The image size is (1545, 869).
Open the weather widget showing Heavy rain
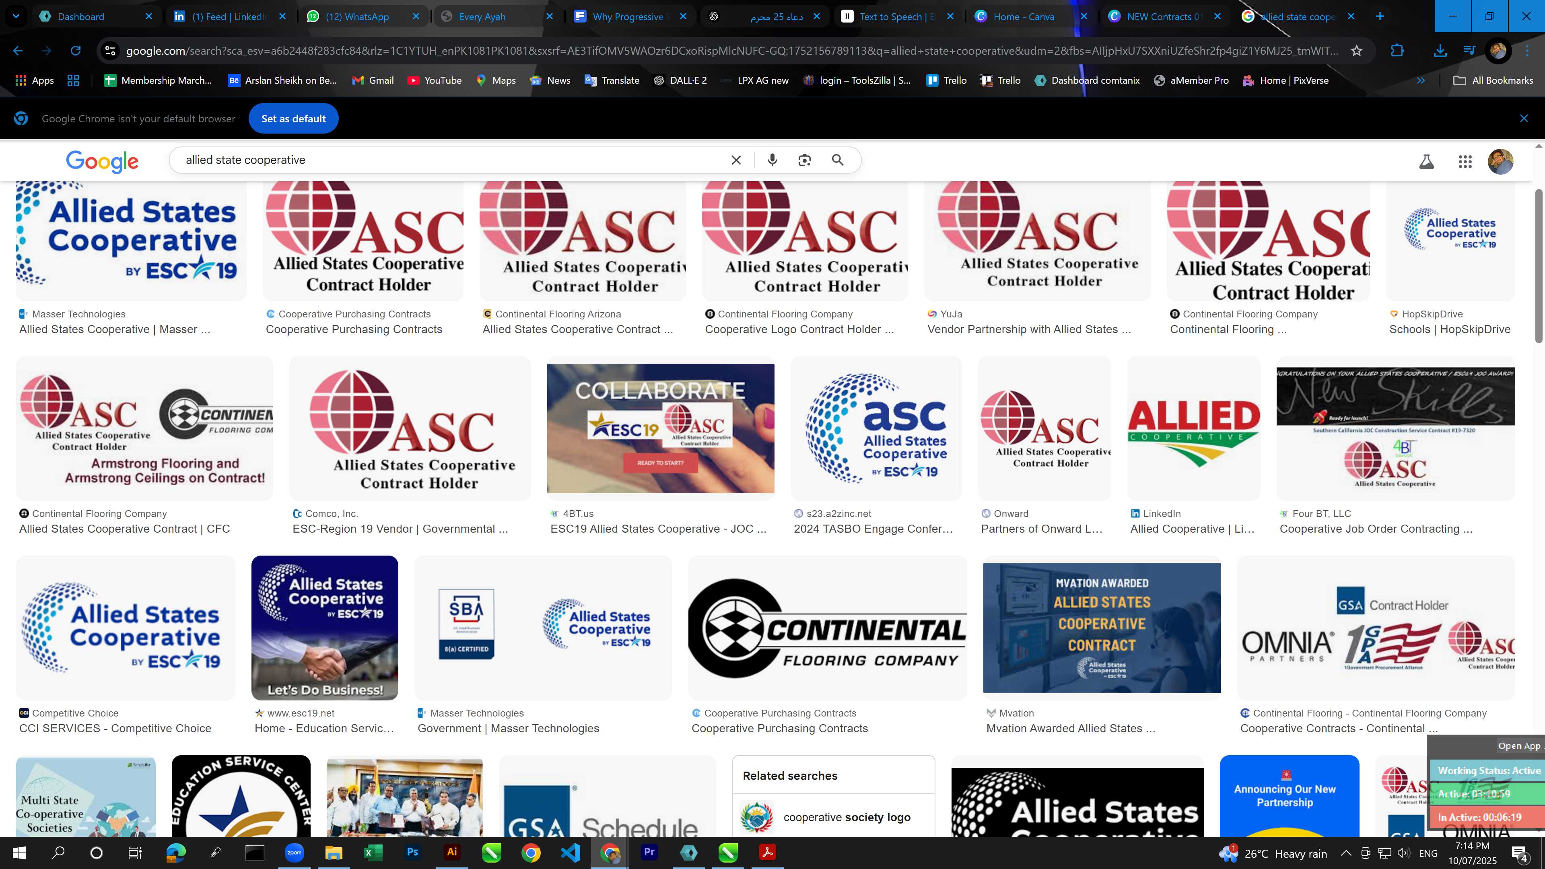coord(1273,853)
